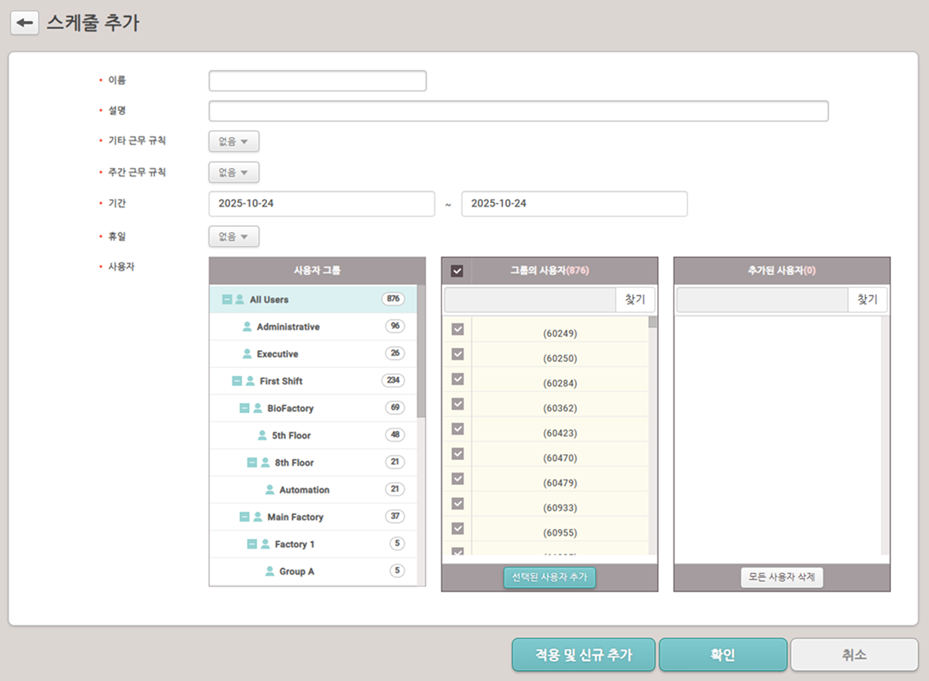The height and width of the screenshot is (681, 929).
Task: Click the user icon next to 5th Floor
Action: (x=262, y=435)
